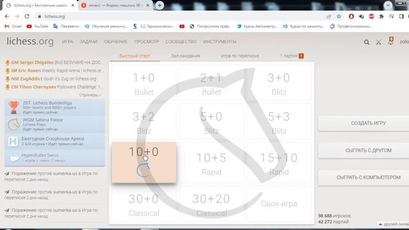Open YouTube bookmark
Screen dimensions: 409x230
(x=38, y=26)
